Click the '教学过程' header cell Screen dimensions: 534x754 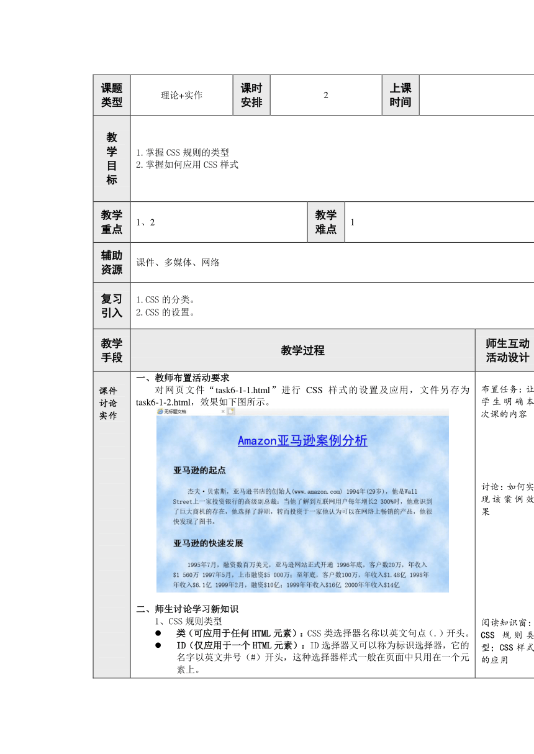tap(302, 350)
